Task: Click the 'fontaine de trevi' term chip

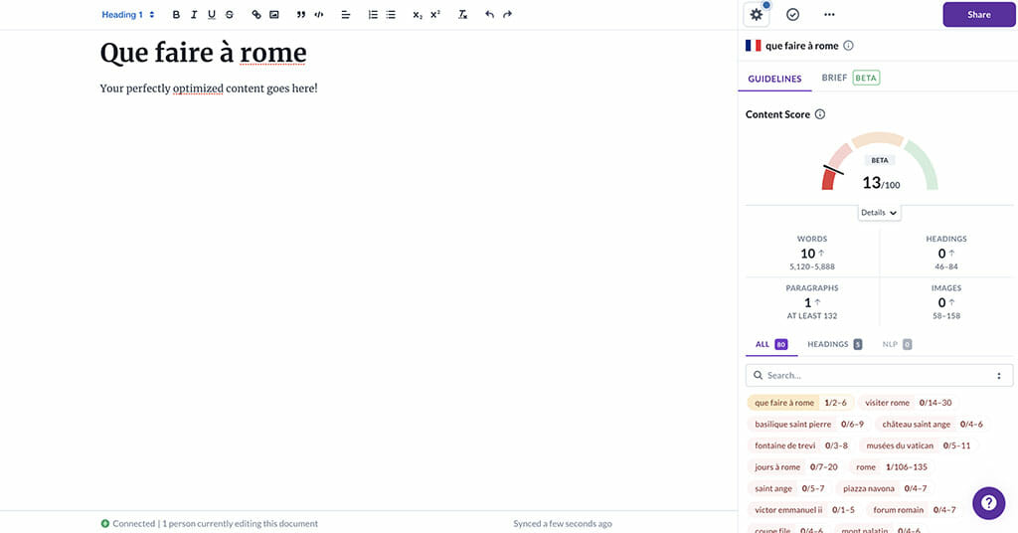Action: pyautogui.click(x=800, y=445)
